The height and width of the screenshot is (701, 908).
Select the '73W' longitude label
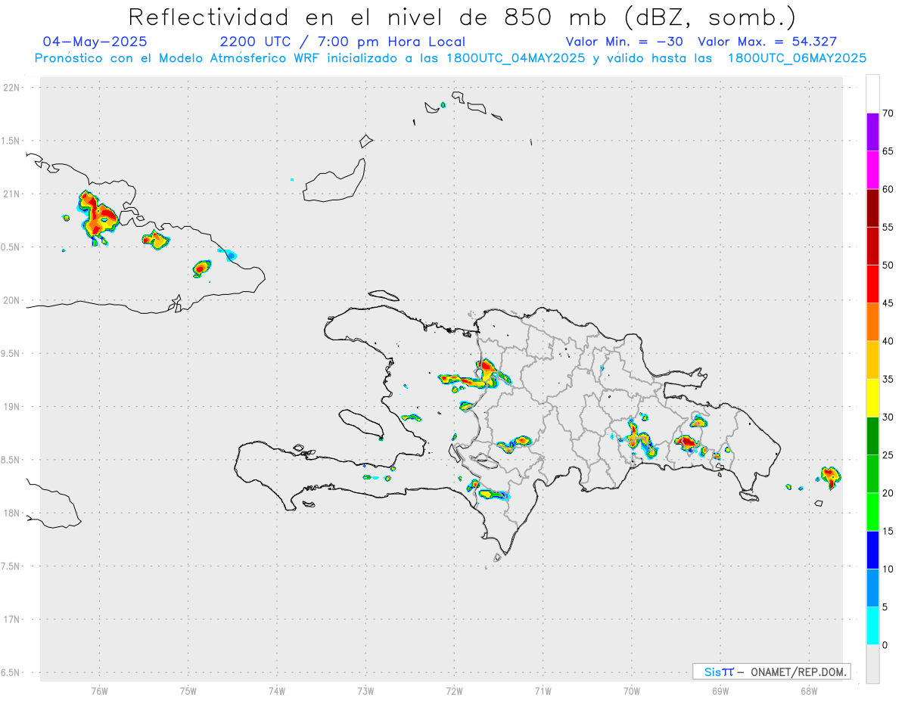[x=365, y=690]
